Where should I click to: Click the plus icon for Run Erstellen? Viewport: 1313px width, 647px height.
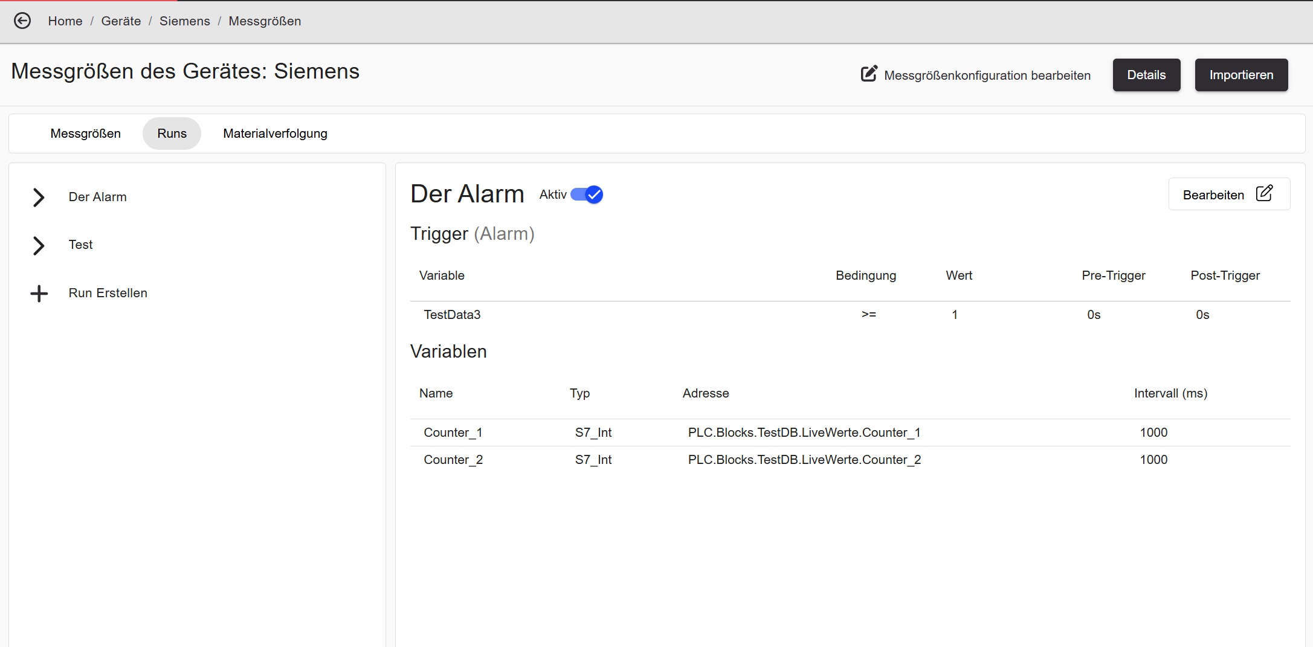[x=39, y=294]
